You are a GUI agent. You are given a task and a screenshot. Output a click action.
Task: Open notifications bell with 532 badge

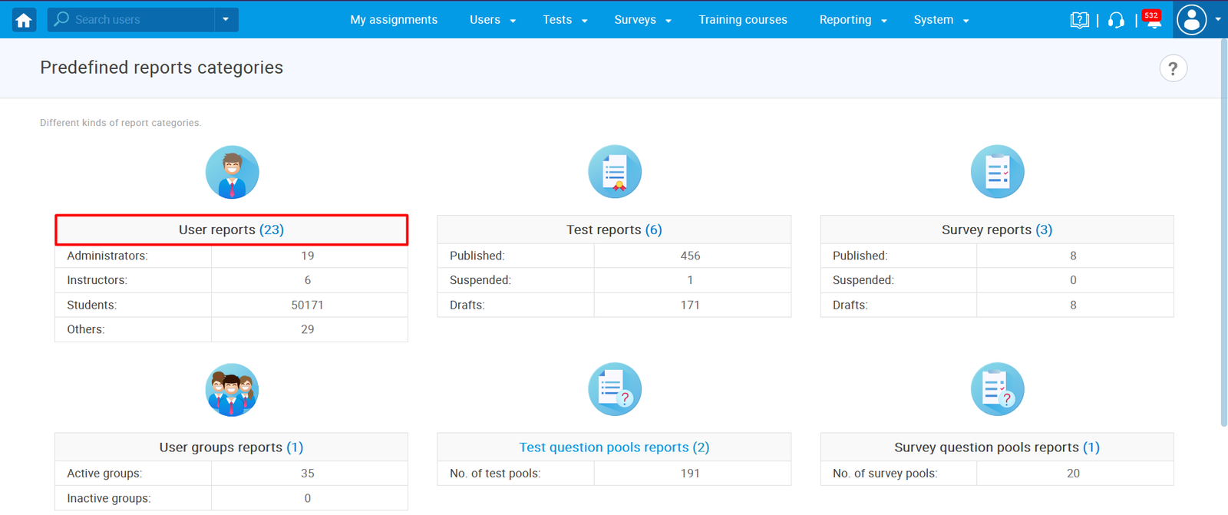[1153, 21]
